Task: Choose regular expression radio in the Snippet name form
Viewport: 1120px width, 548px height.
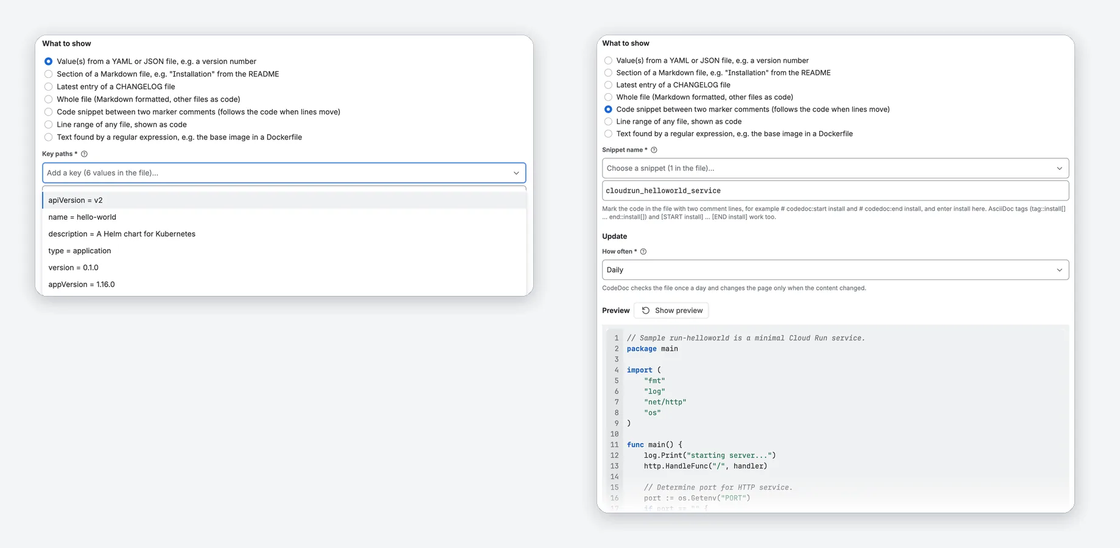Action: coord(608,134)
